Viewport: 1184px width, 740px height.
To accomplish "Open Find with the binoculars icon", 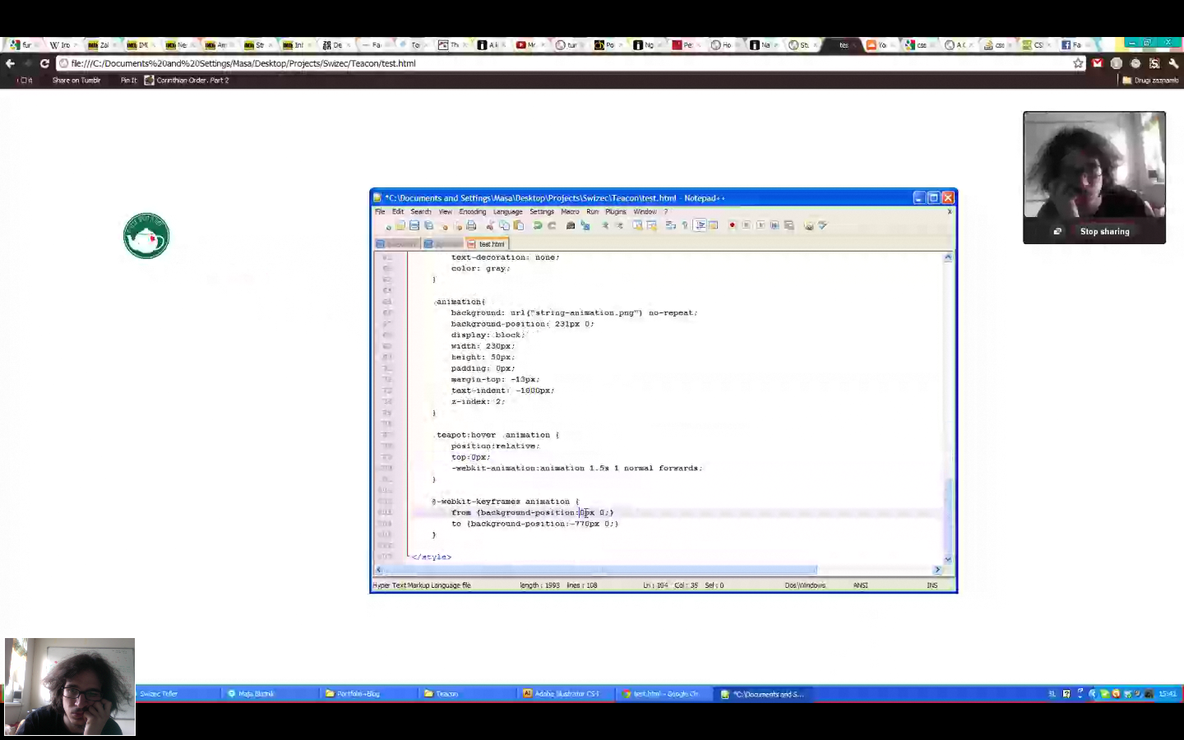I will coord(571,225).
